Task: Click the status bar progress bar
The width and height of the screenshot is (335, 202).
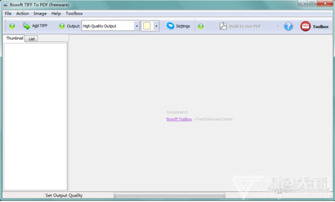Action: 169,195
